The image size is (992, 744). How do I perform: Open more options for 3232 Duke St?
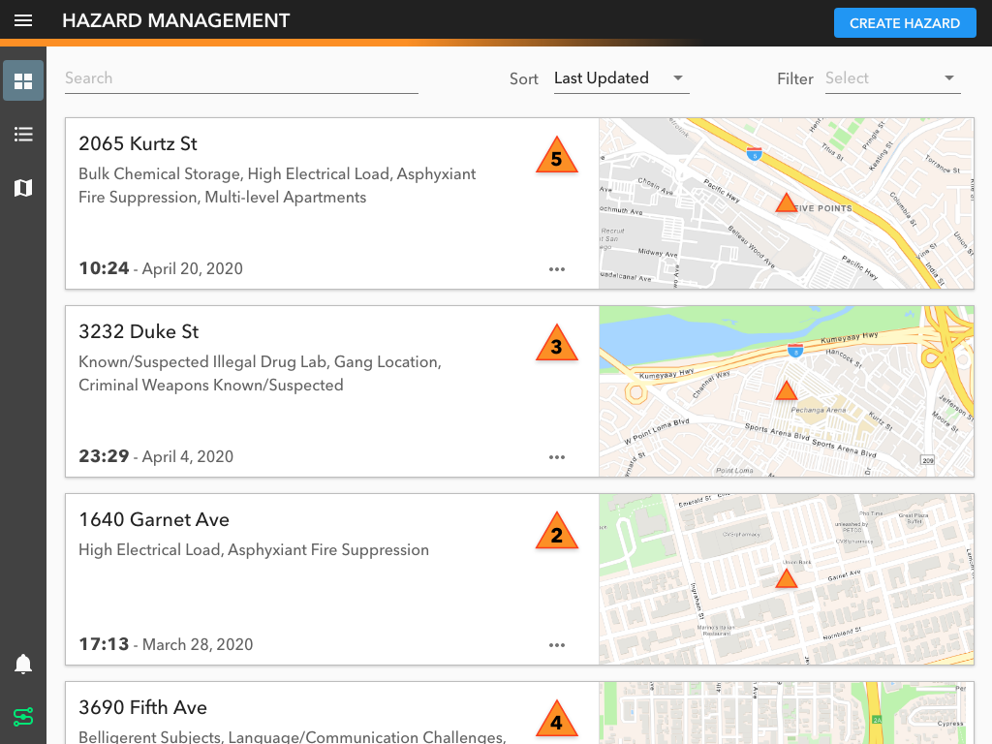[557, 457]
